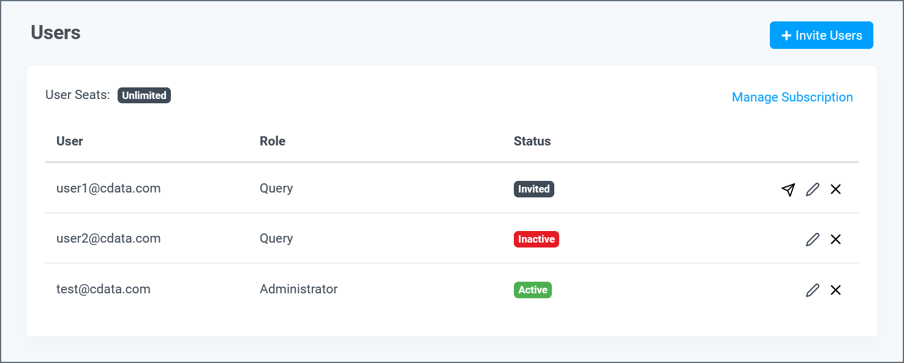Remove test@cdata.com using the X icon

835,290
